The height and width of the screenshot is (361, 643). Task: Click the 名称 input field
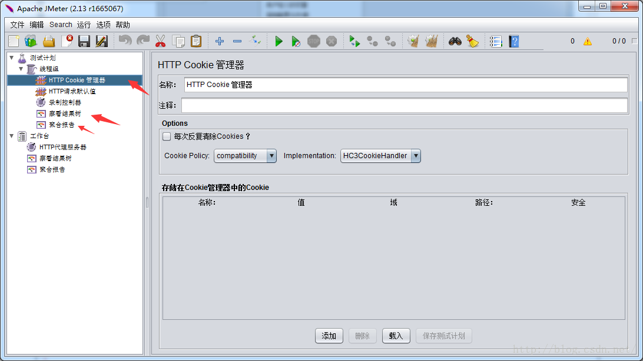(406, 85)
